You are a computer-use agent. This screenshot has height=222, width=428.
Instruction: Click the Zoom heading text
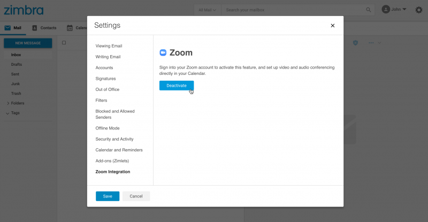[181, 52]
